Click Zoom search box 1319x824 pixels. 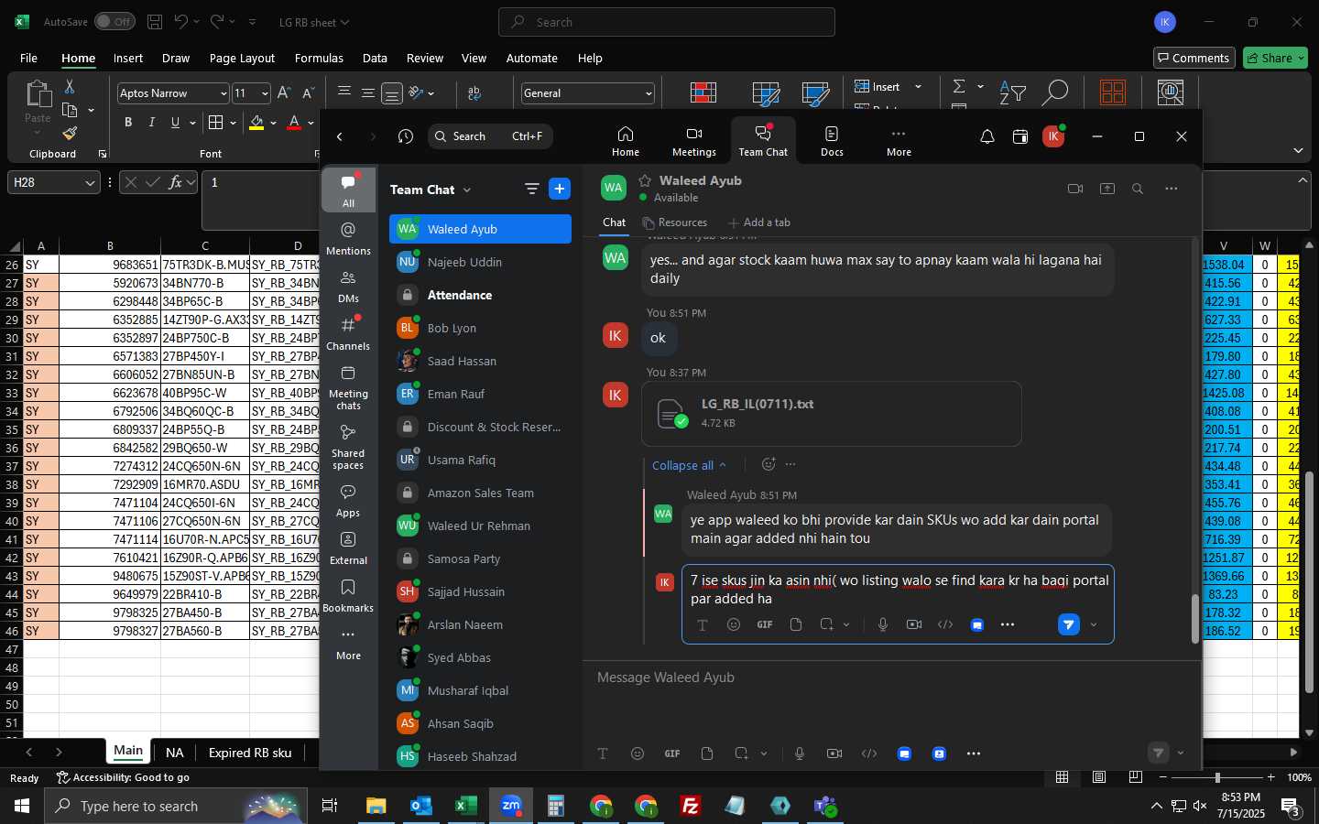(490, 136)
